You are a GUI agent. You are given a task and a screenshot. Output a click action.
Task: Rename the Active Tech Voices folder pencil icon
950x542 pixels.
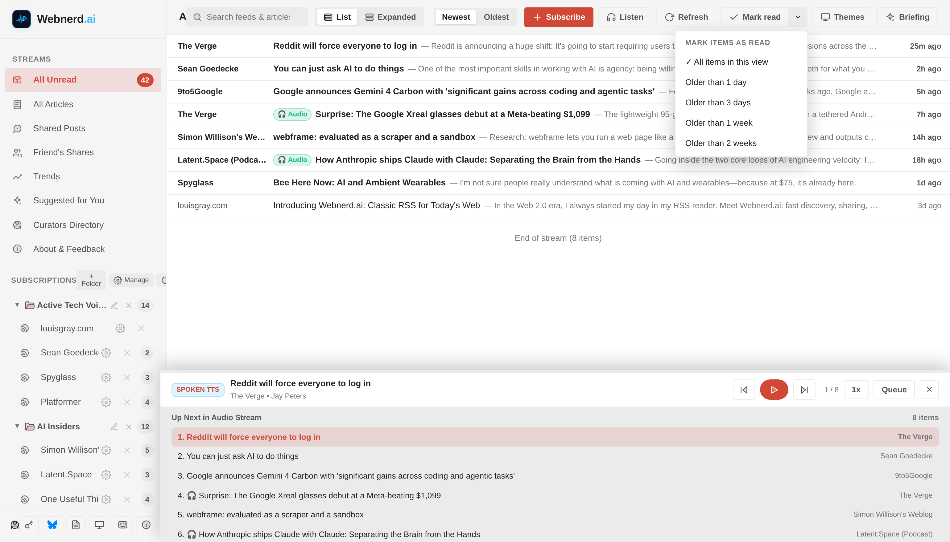click(114, 305)
